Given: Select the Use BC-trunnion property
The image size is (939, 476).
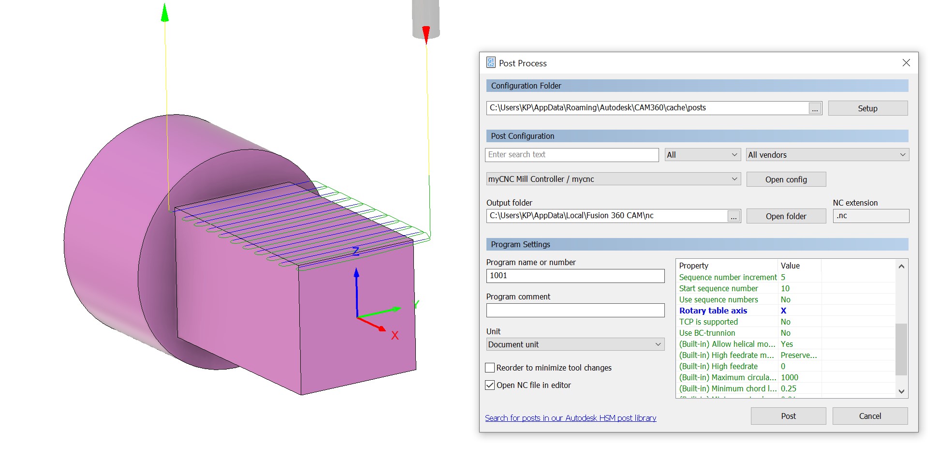Looking at the screenshot, I should [x=707, y=333].
